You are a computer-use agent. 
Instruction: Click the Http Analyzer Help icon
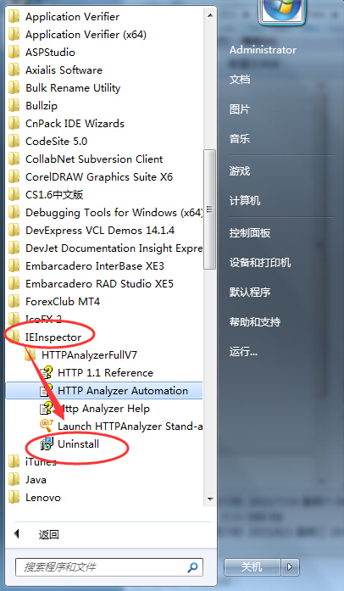[x=47, y=408]
